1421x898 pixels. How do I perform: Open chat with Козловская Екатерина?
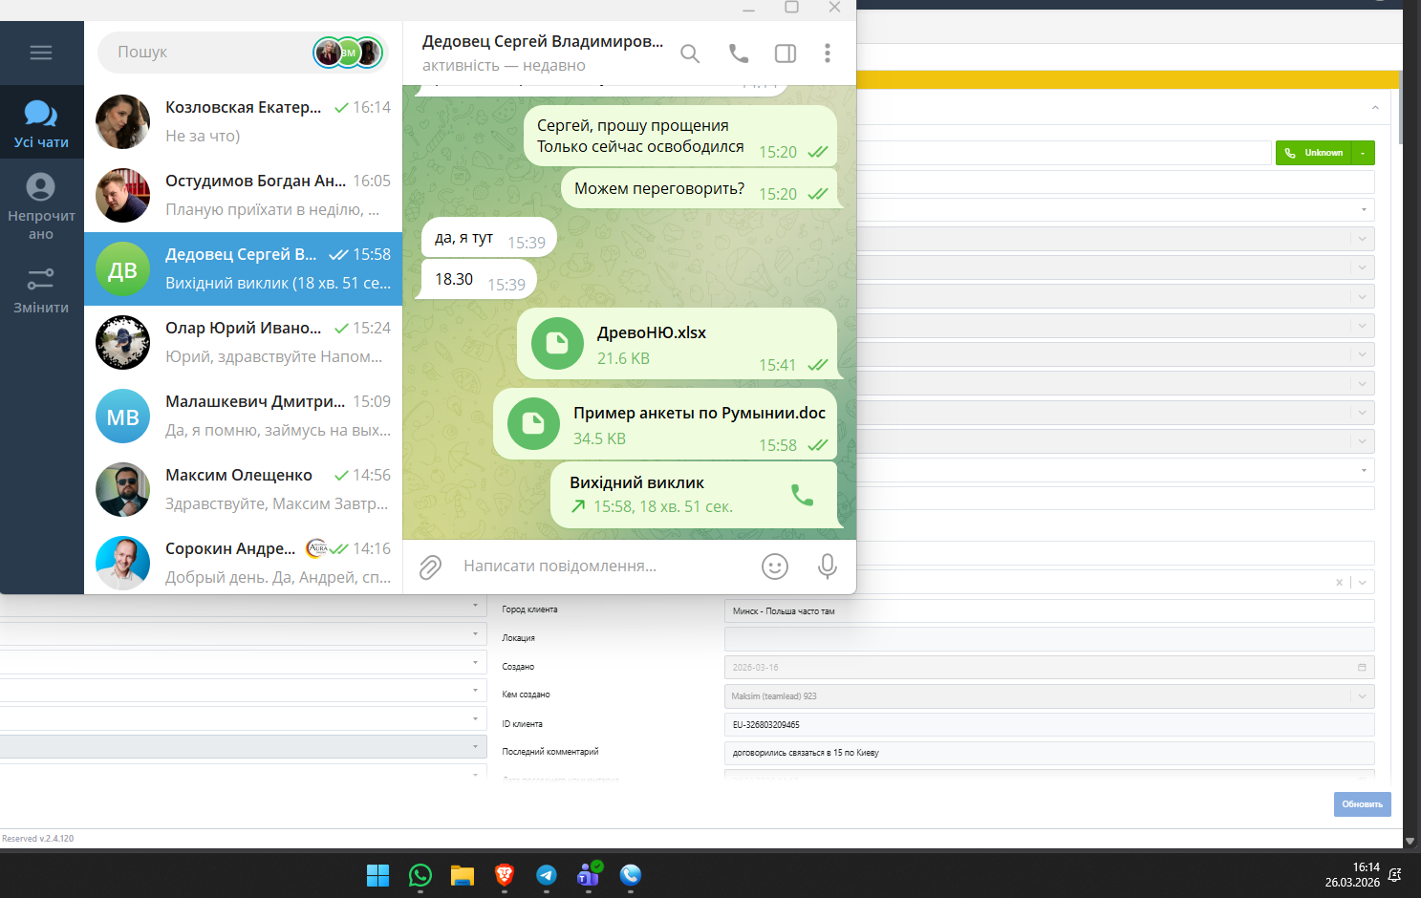244,121
